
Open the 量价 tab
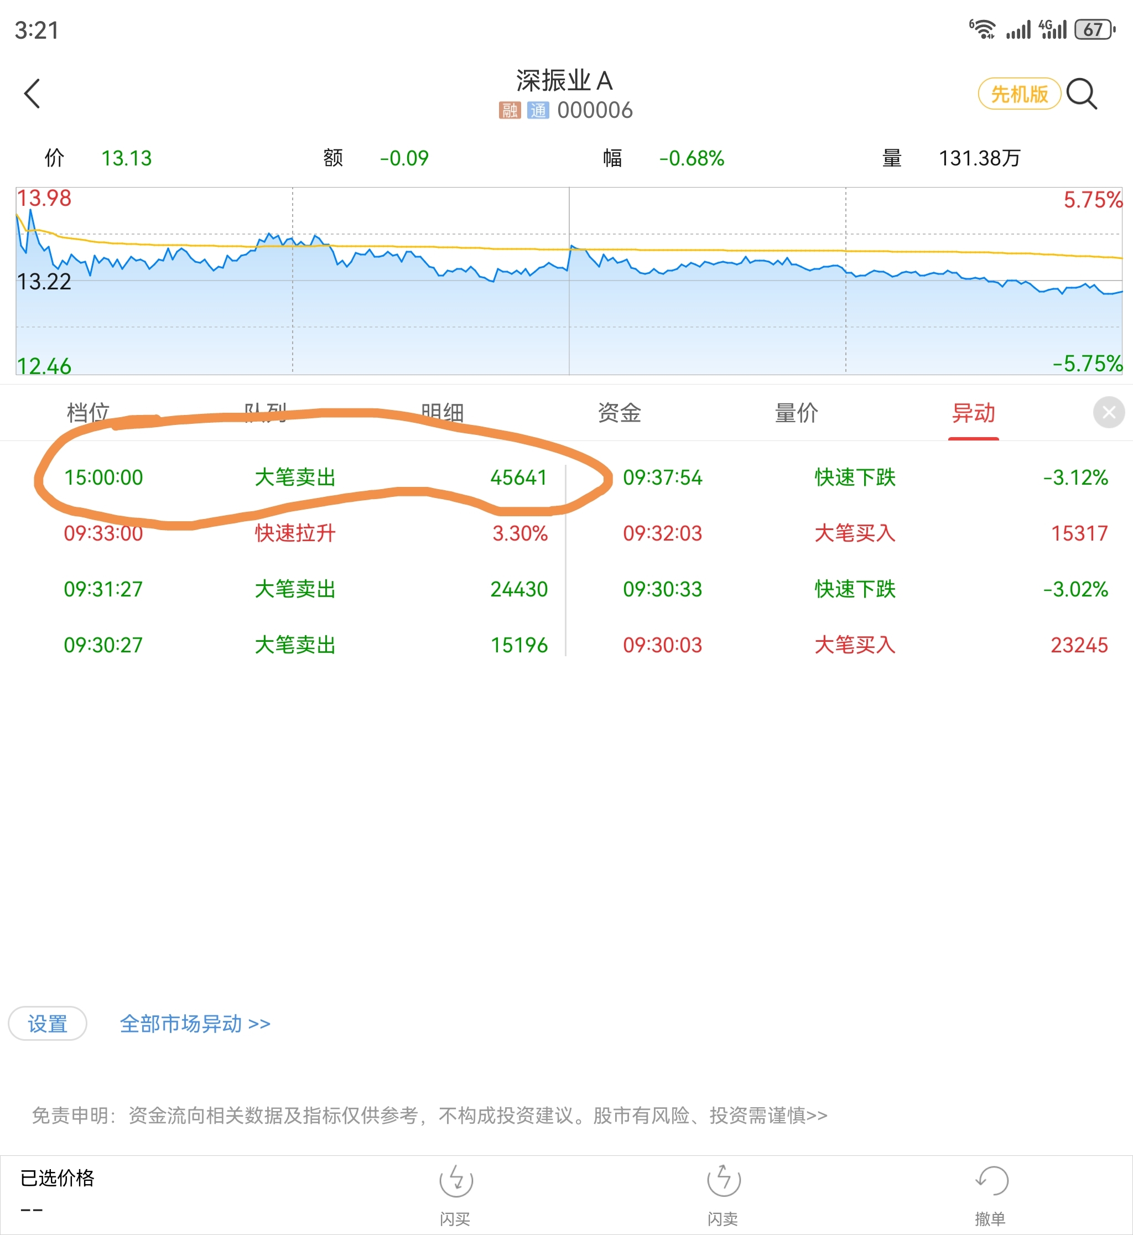(797, 413)
